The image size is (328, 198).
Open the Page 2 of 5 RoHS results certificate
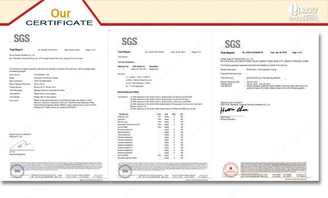(161, 106)
